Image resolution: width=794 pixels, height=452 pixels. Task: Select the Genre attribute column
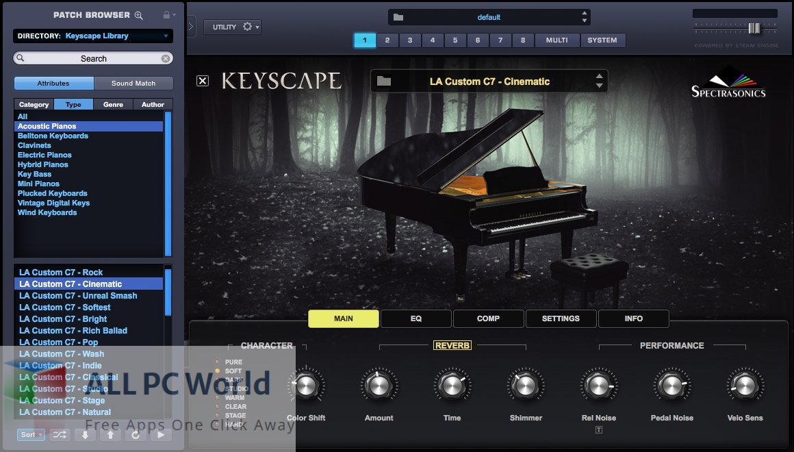[114, 104]
